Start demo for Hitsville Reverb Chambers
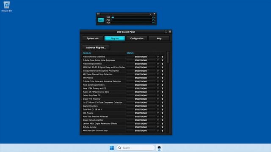 click(141, 57)
